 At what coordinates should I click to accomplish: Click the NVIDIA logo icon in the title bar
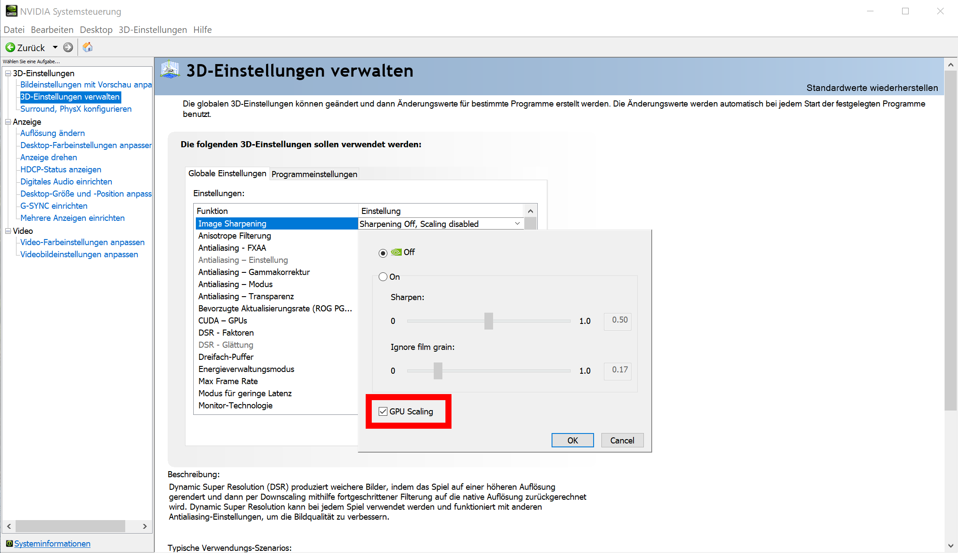point(11,11)
